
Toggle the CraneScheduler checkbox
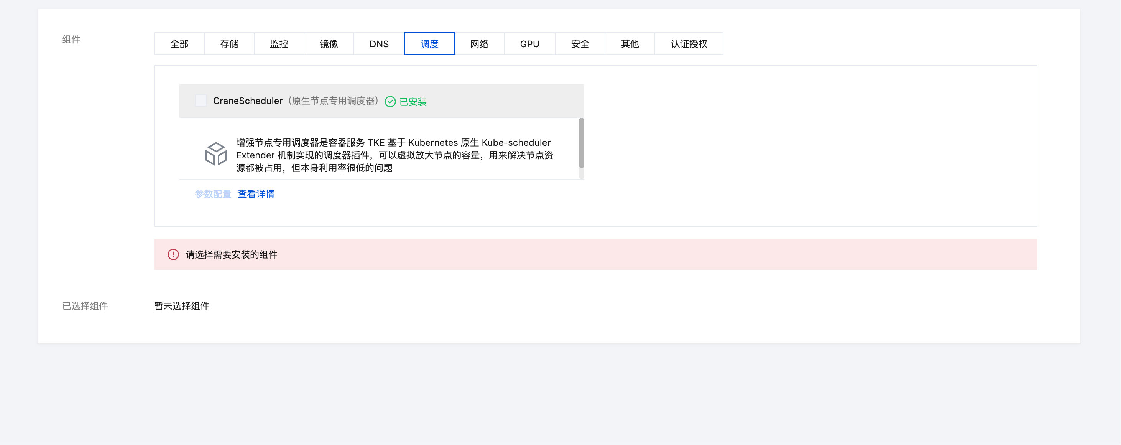(x=201, y=101)
